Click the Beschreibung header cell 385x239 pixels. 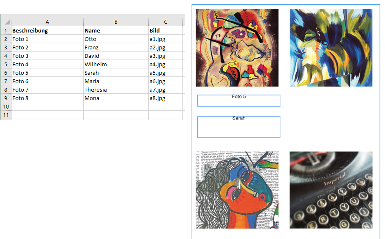(x=47, y=30)
